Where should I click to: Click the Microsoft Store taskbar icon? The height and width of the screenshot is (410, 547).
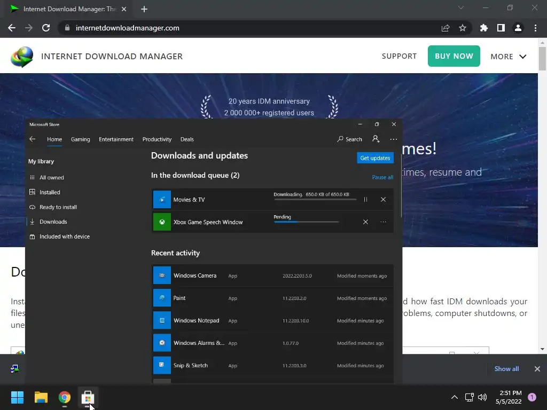88,397
